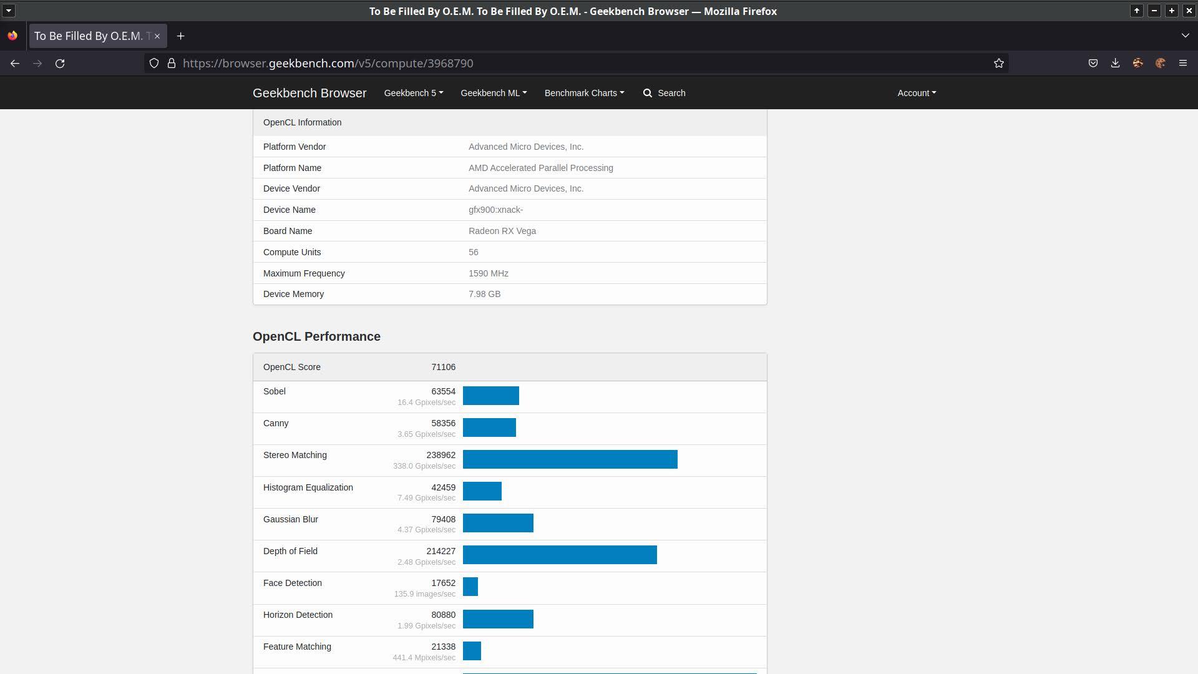Viewport: 1198px width, 674px height.
Task: Click the site security padlock icon
Action: coord(171,63)
